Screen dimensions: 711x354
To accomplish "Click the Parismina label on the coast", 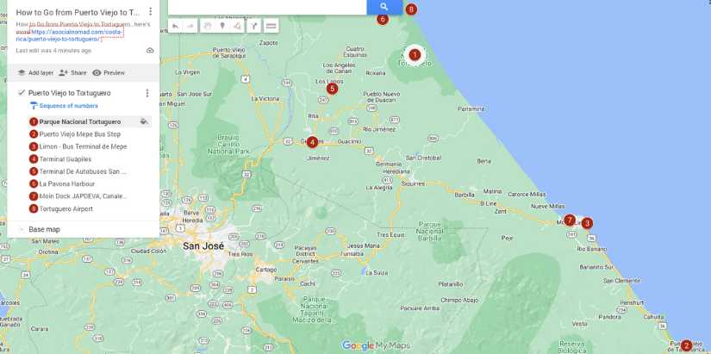I will coord(471,109).
